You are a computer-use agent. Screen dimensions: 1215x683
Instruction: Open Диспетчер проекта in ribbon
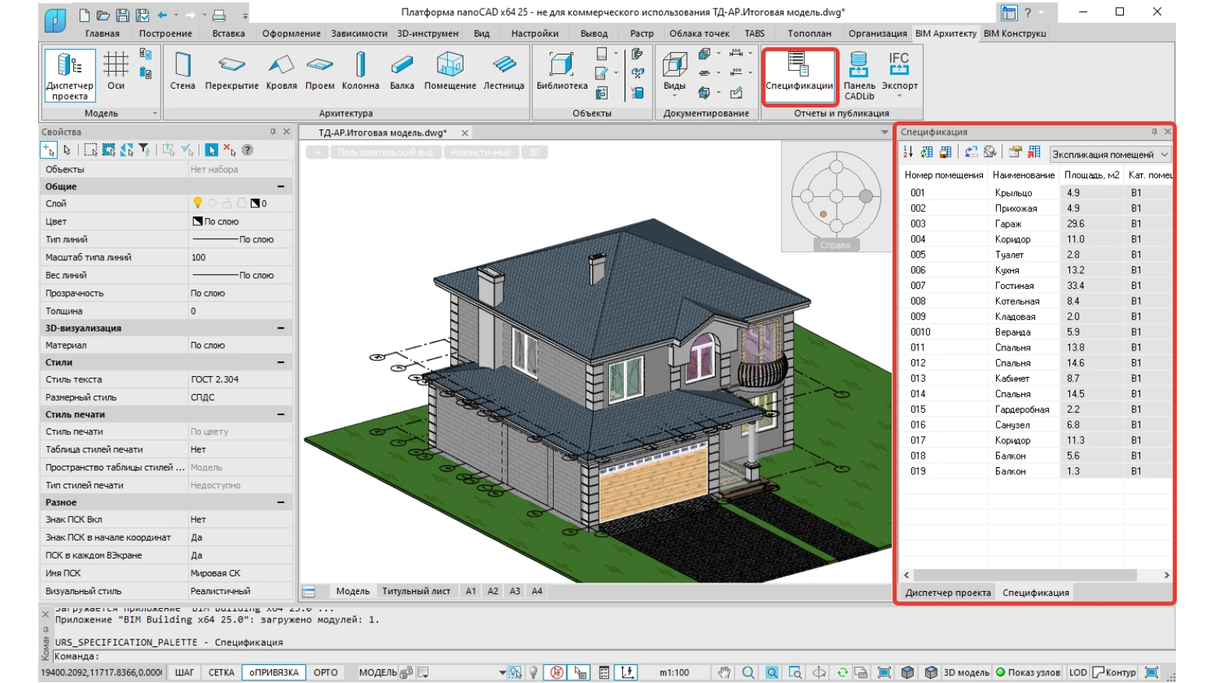[x=70, y=76]
